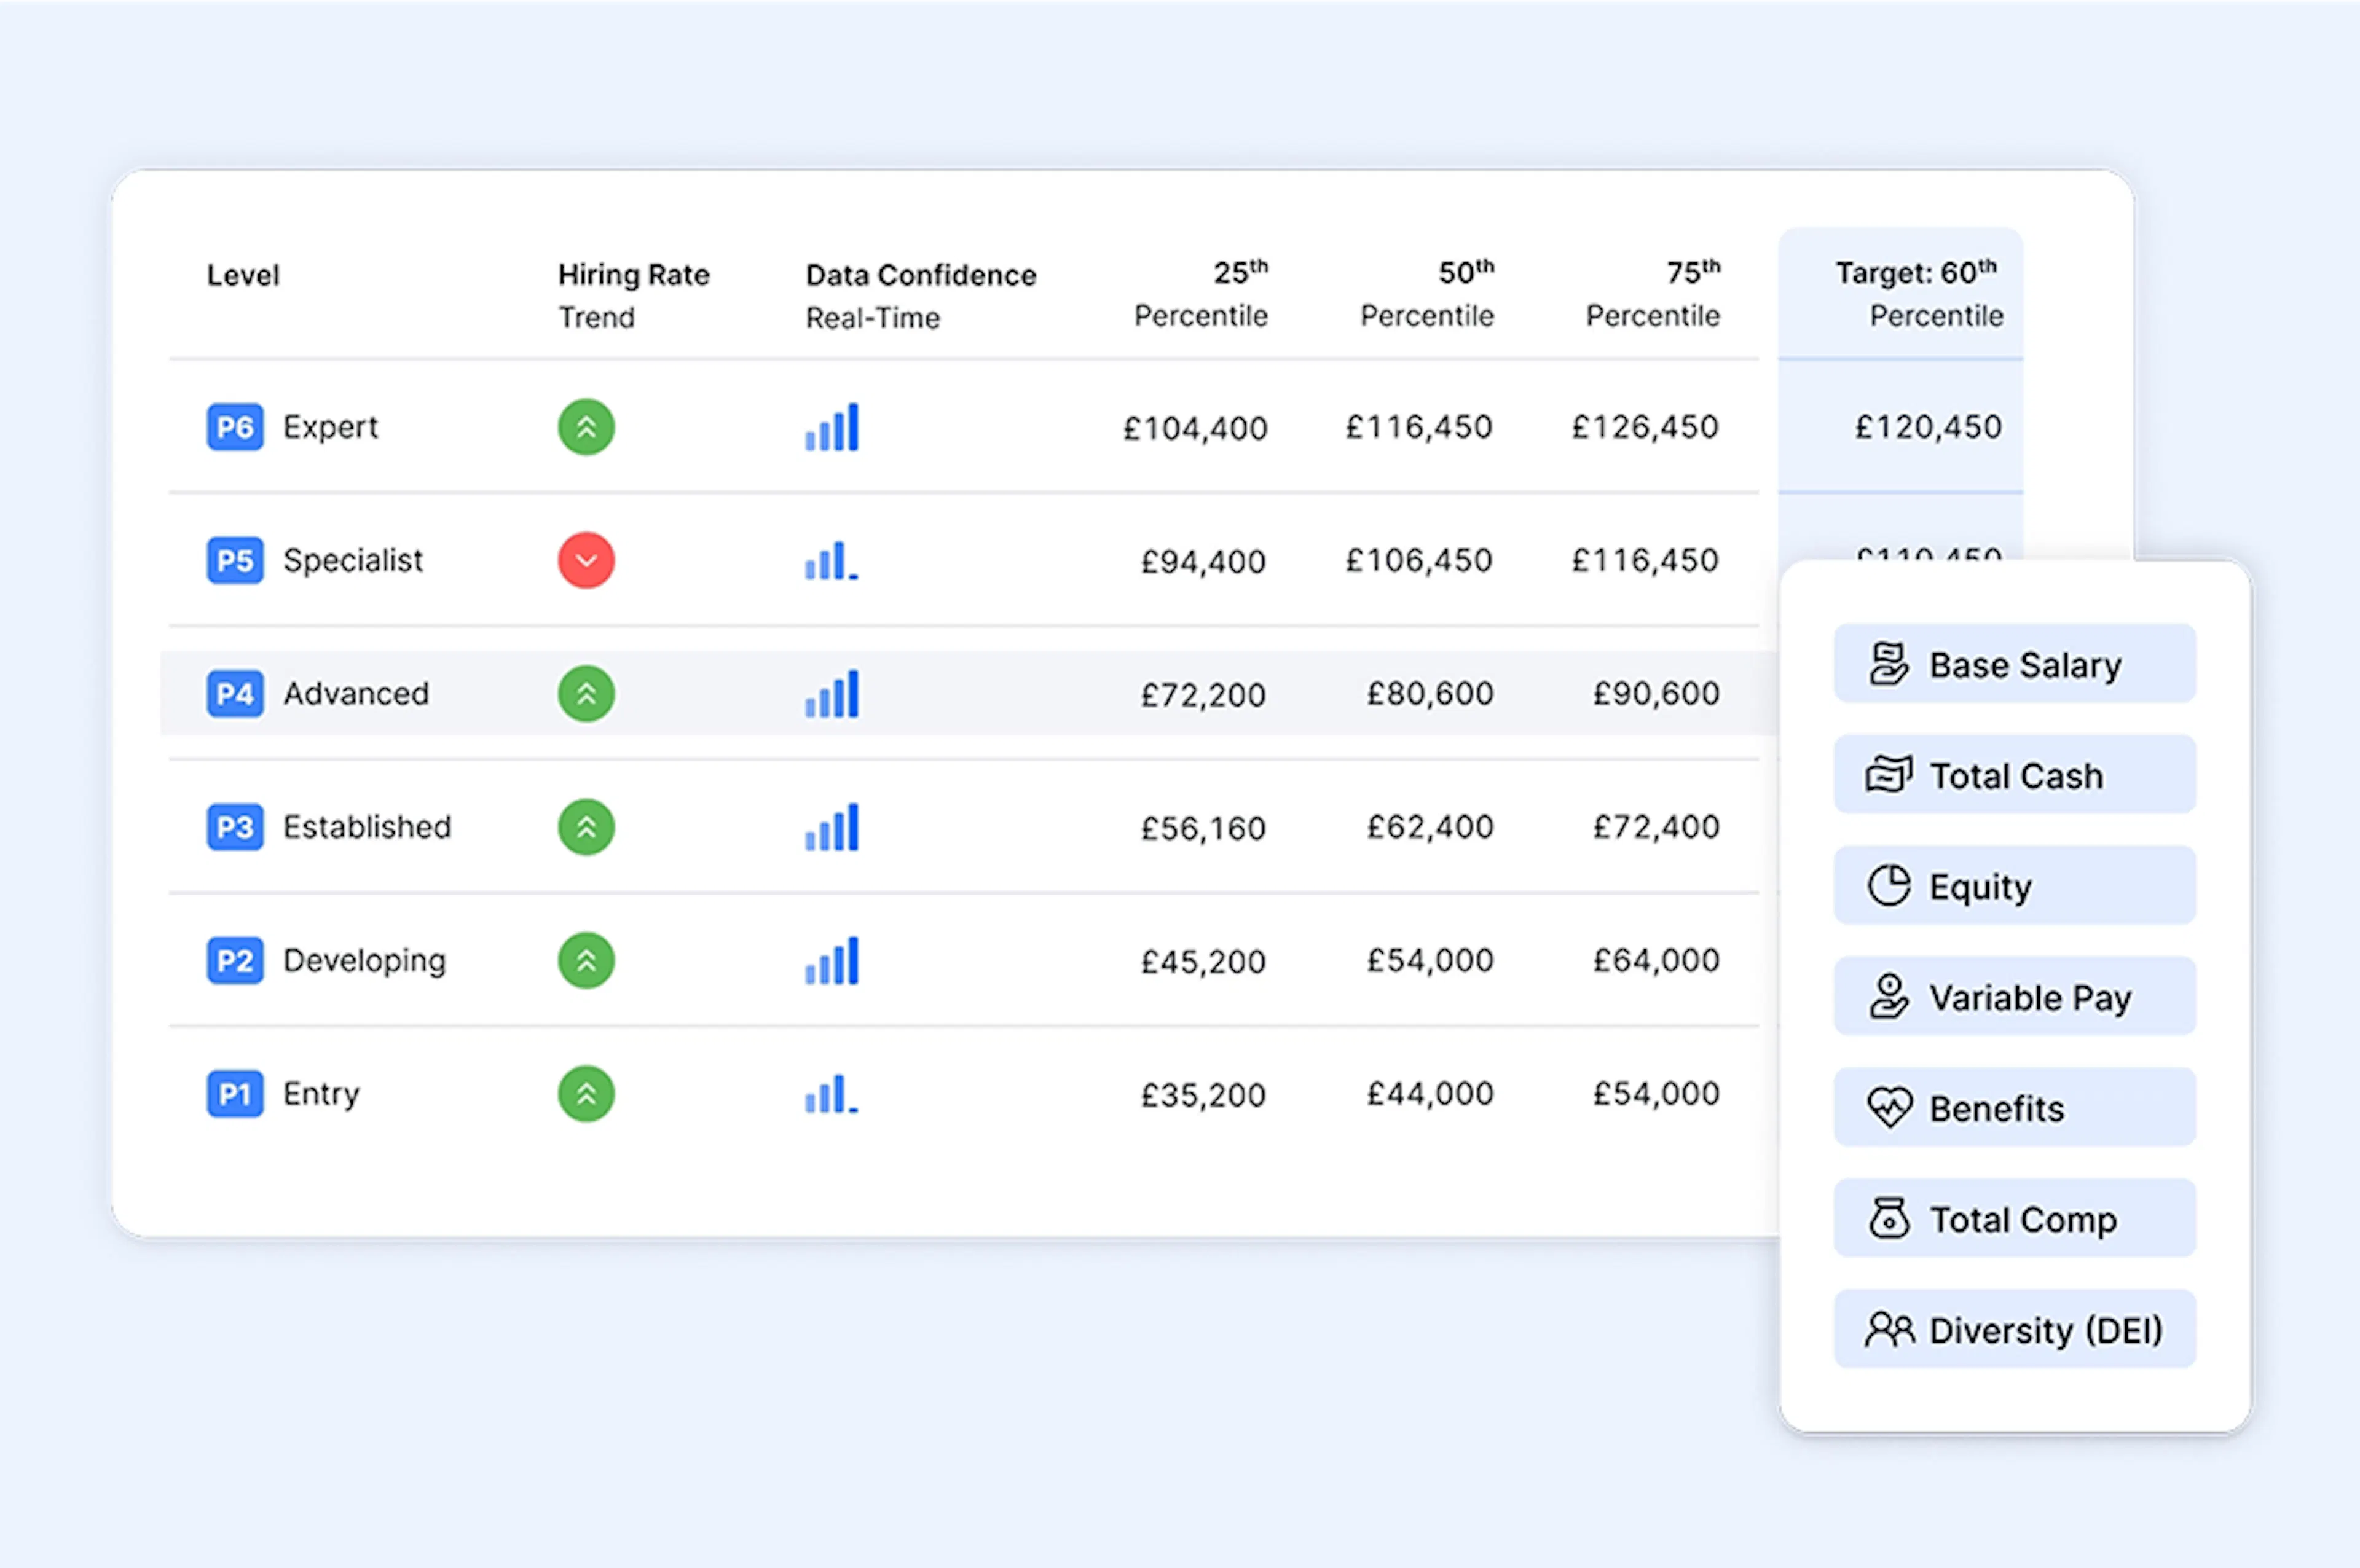Click the Entry level name
This screenshot has height=1568, width=2360.
pos(321,1094)
